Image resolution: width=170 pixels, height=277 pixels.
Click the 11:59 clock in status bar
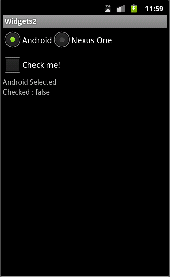(x=154, y=9)
